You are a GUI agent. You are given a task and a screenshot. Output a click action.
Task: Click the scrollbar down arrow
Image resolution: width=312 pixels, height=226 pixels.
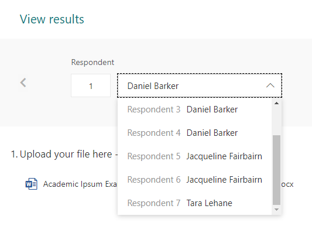click(276, 209)
